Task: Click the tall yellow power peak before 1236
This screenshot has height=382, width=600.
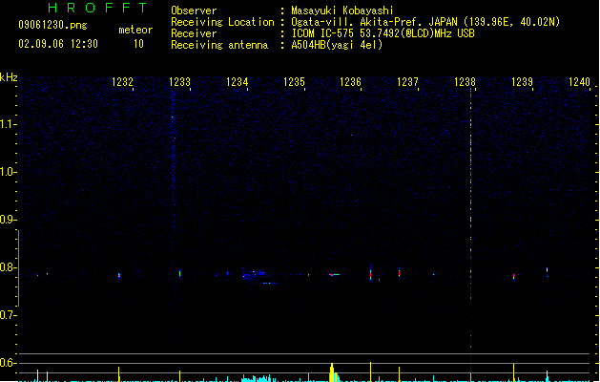Action: point(332,372)
